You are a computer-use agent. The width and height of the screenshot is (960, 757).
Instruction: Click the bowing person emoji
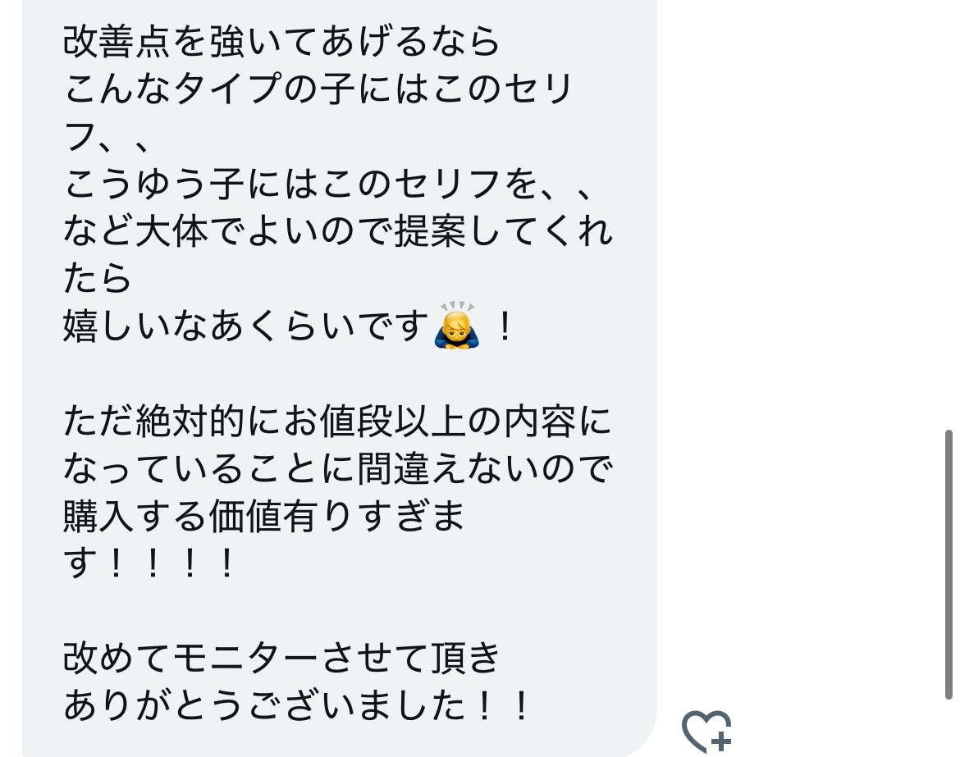[456, 326]
